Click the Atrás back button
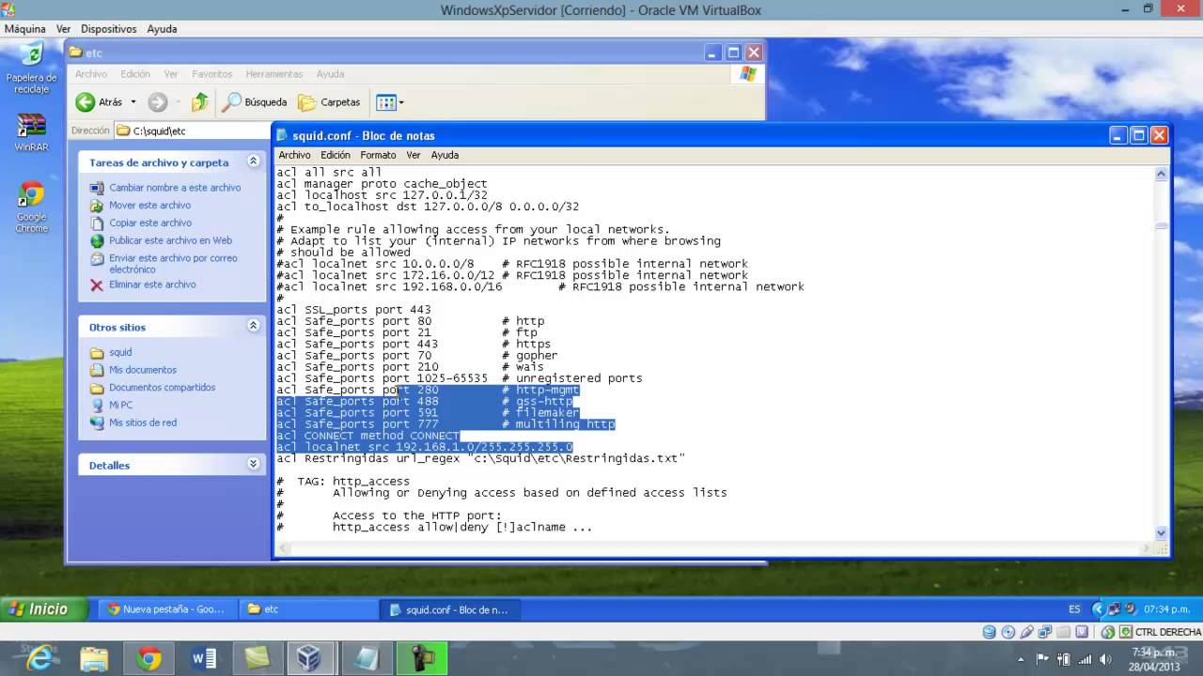This screenshot has width=1203, height=676. pos(100,102)
